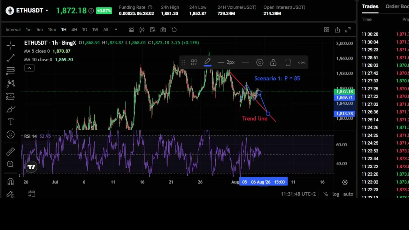The image size is (409, 230).
Task: Open drawing settings hexagon icon
Action: (x=260, y=62)
